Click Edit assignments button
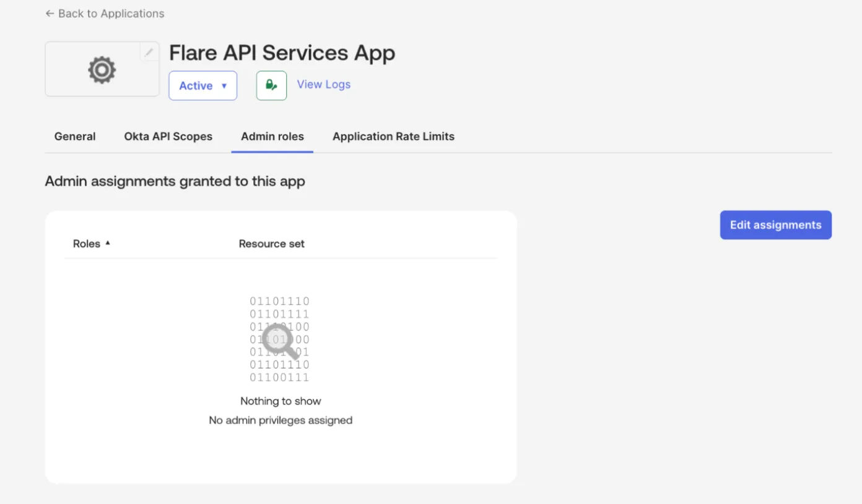Image resolution: width=862 pixels, height=504 pixels. tap(775, 225)
